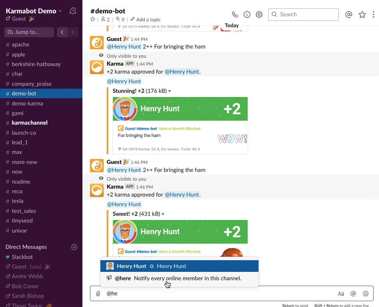
Task: Open the Jump to quick switcher
Action: pyautogui.click(x=29, y=32)
